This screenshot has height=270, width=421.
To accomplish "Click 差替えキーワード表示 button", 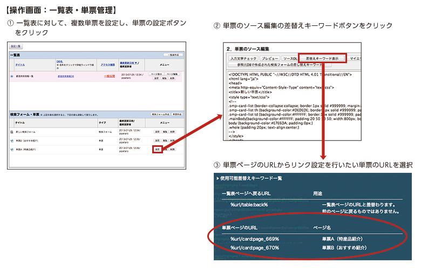I will 322,58.
